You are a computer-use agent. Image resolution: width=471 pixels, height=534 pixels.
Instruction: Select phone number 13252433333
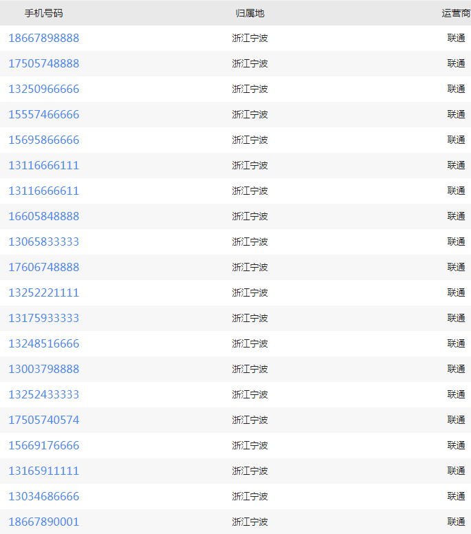pos(43,395)
